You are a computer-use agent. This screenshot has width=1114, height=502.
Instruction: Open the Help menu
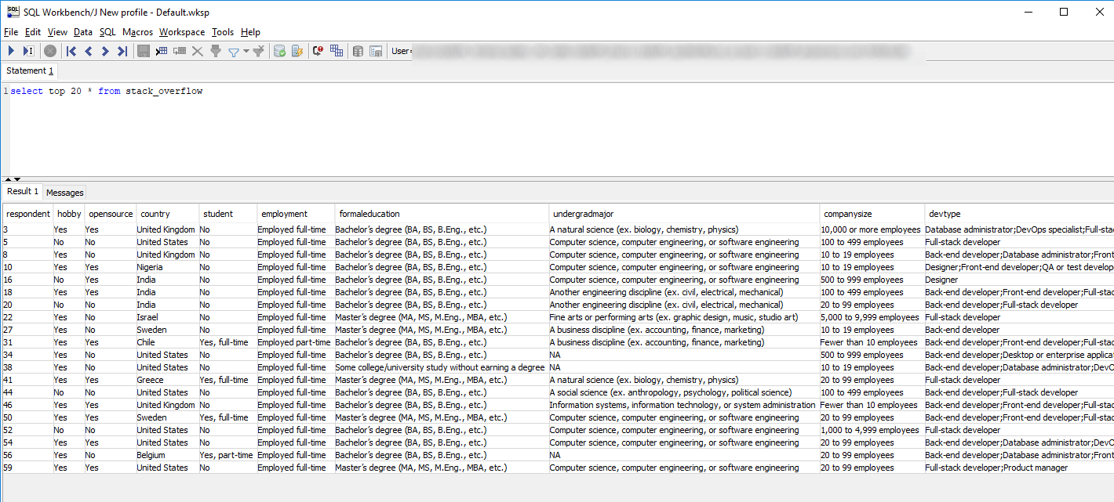point(250,32)
